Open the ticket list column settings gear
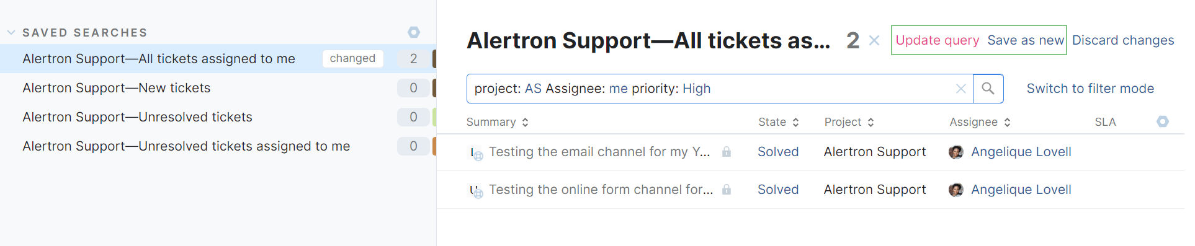 point(1163,121)
